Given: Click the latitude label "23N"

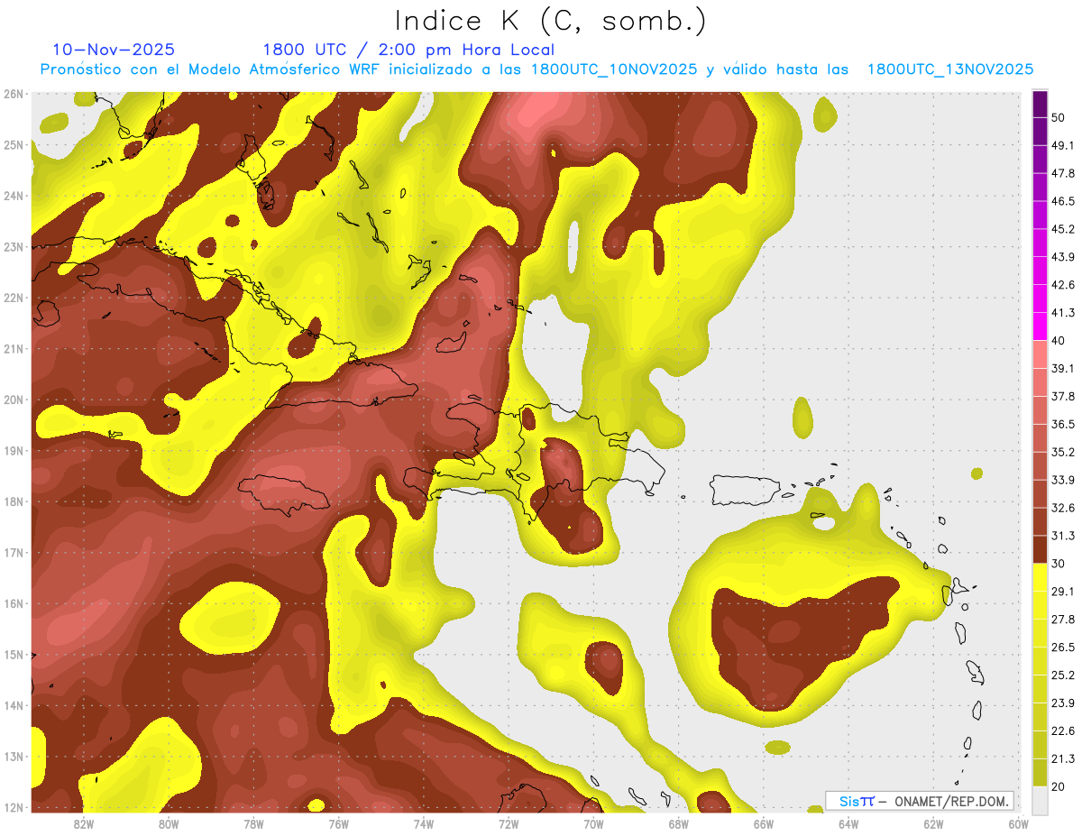Looking at the screenshot, I should pos(14,247).
